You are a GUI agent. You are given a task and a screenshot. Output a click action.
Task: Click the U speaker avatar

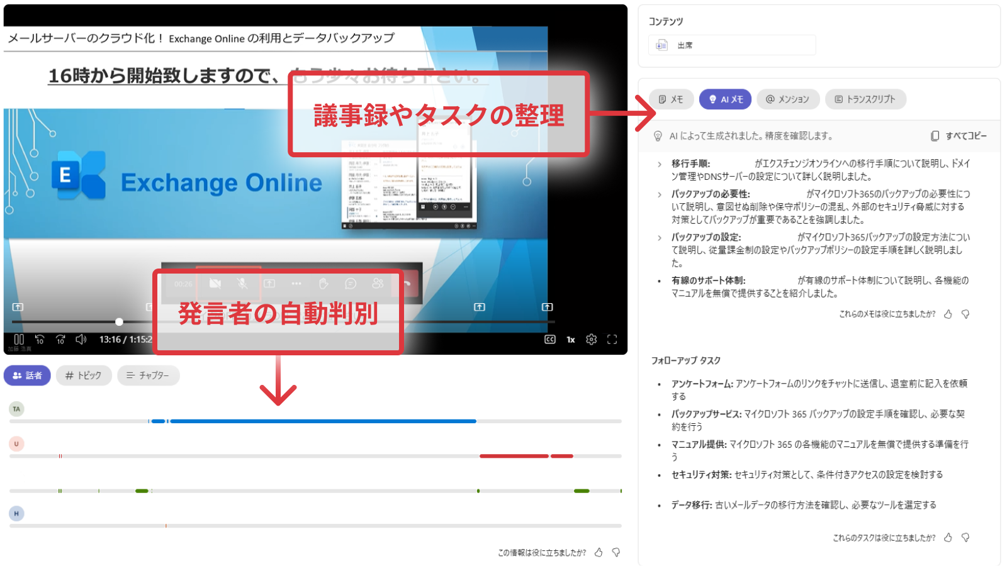pos(16,444)
